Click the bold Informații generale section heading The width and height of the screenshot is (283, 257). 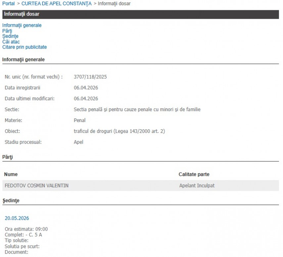pyautogui.click(x=24, y=59)
